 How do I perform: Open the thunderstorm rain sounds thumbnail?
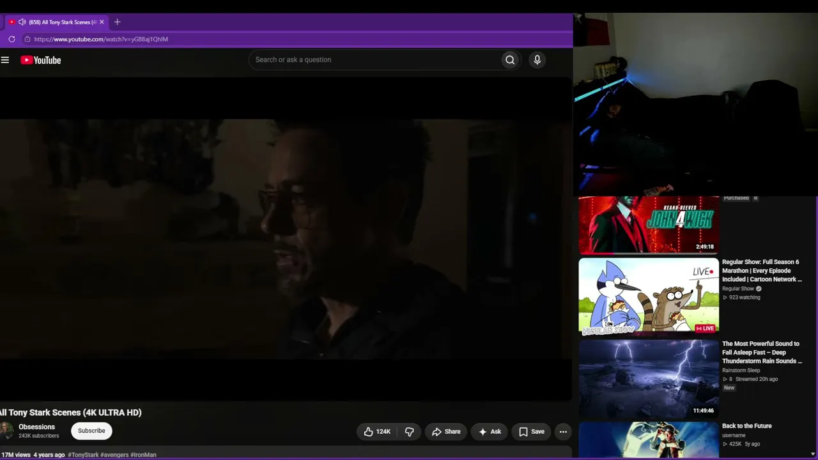[649, 379]
